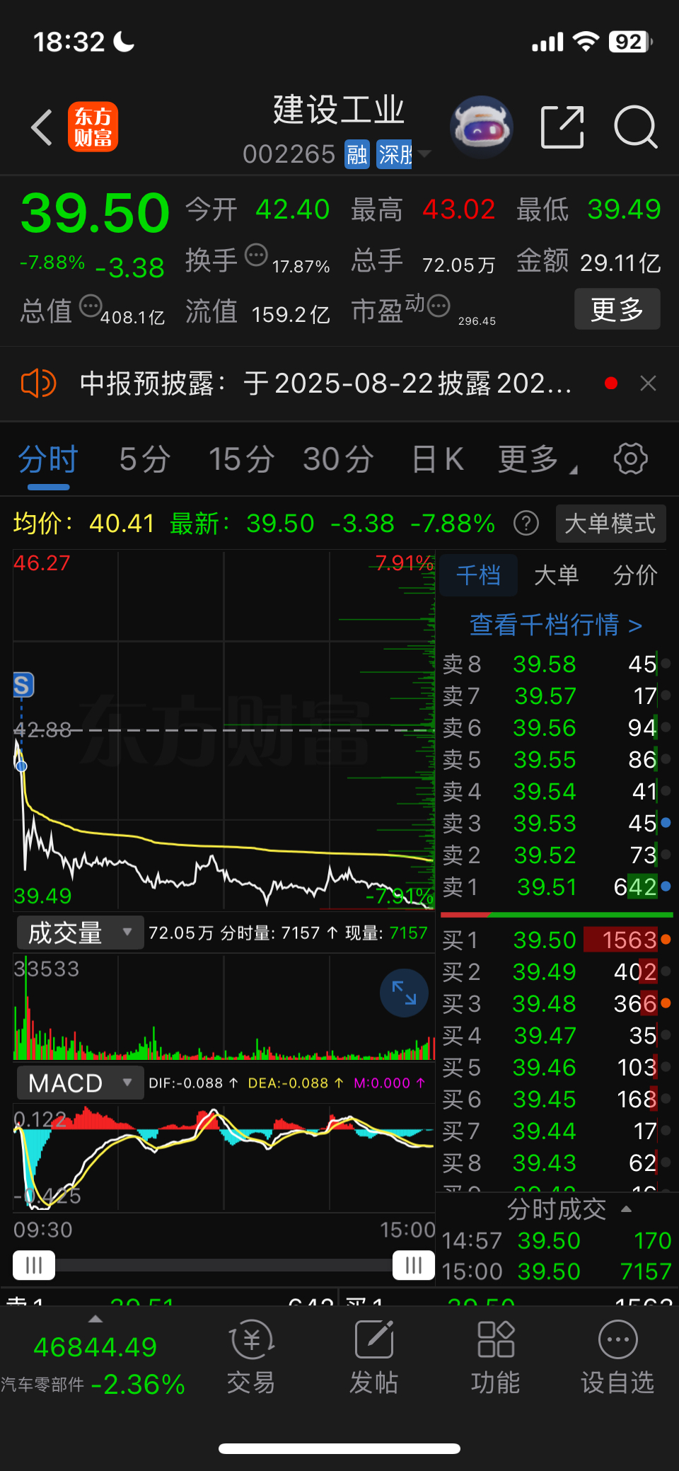Select the 大单 tab
The height and width of the screenshot is (1471, 679).
(556, 575)
